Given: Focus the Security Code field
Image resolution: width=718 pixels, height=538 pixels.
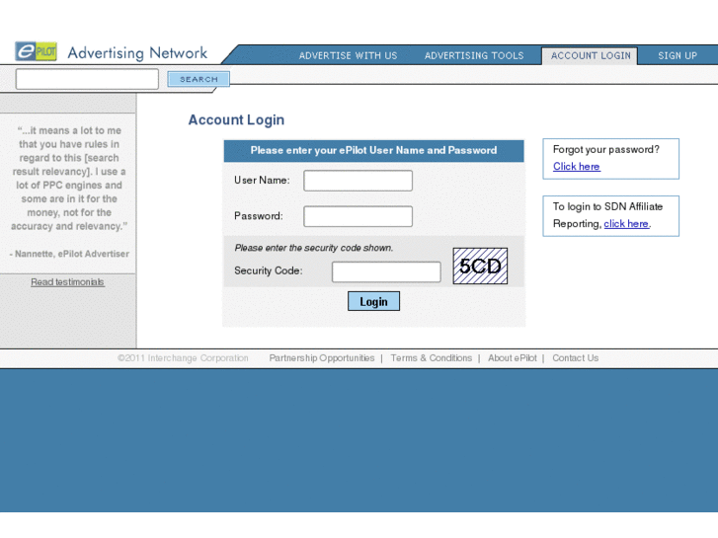Looking at the screenshot, I should tap(386, 272).
